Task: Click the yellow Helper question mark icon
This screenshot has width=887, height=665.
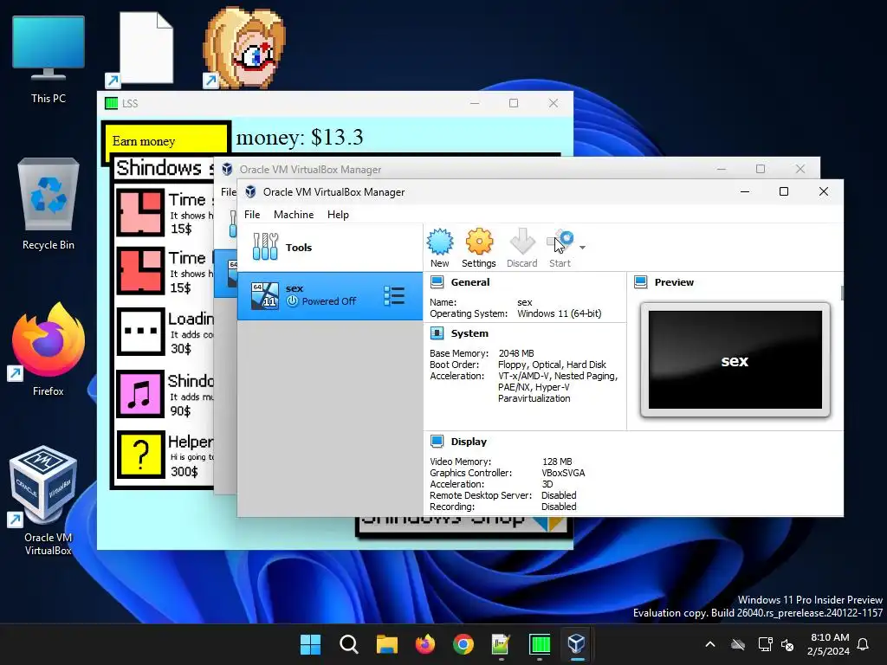Action: tap(140, 455)
